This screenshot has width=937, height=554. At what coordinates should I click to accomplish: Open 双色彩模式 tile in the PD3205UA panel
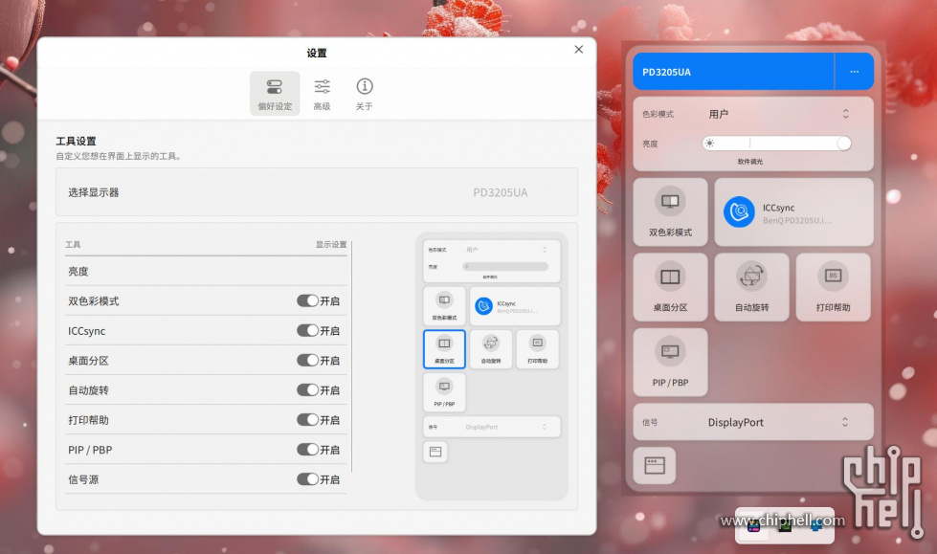670,212
